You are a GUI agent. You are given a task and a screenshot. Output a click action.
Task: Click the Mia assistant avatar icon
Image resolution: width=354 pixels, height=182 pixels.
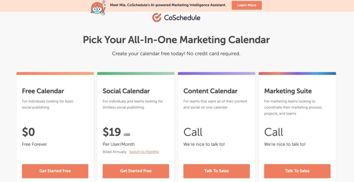[98, 8]
